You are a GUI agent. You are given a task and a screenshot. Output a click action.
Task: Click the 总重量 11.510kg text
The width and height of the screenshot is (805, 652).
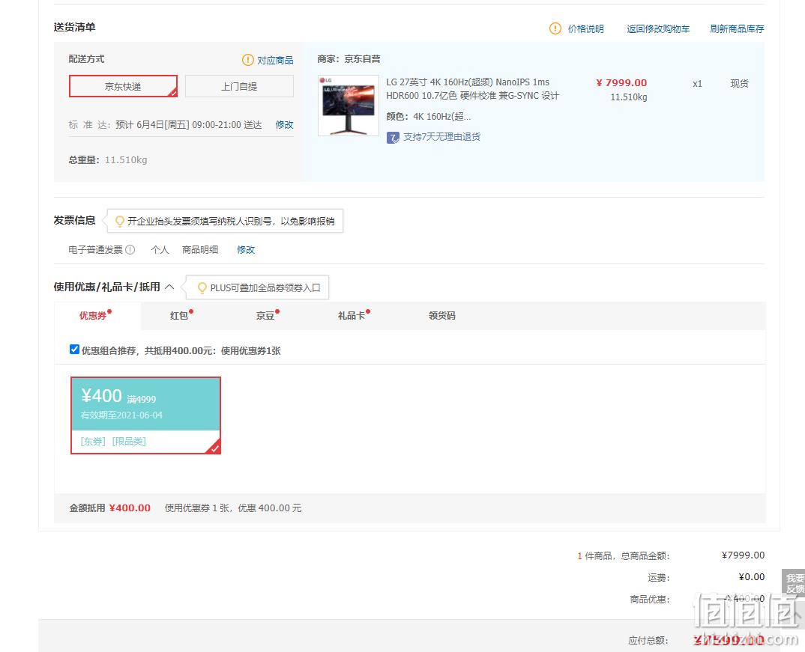[x=108, y=160]
